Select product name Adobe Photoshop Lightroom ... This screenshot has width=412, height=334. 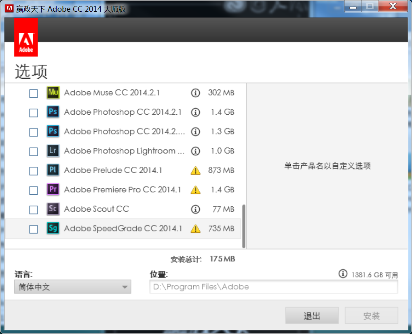click(x=124, y=151)
